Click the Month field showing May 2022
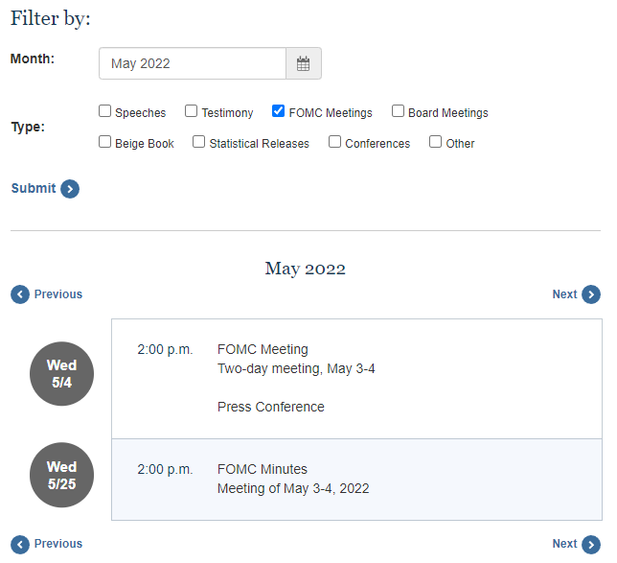Screen dimensions: 617x563 (x=193, y=63)
